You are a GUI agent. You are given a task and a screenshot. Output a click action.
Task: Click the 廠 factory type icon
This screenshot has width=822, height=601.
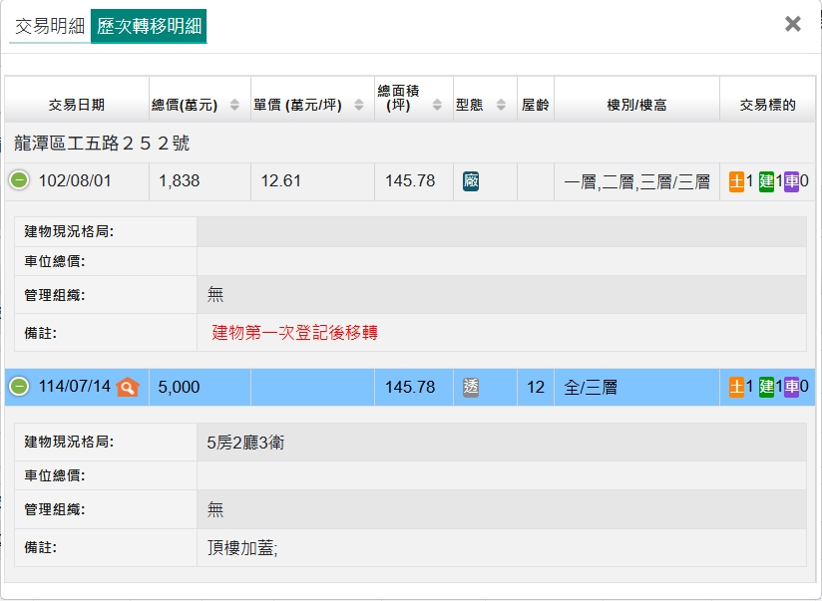coord(471,181)
